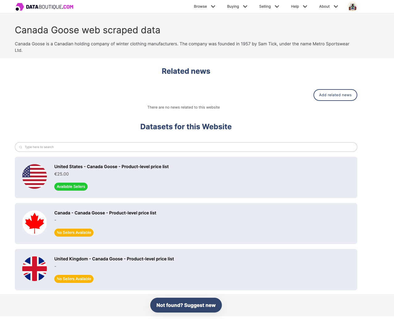Click the Related news heading
Viewport: 394px width, 319px height.
pyautogui.click(x=186, y=71)
